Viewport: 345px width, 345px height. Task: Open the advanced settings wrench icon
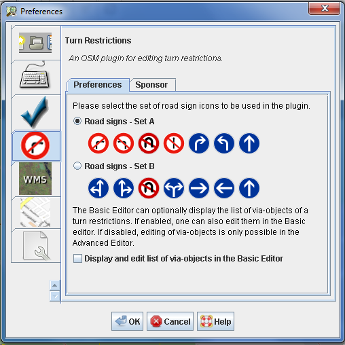tap(35, 246)
